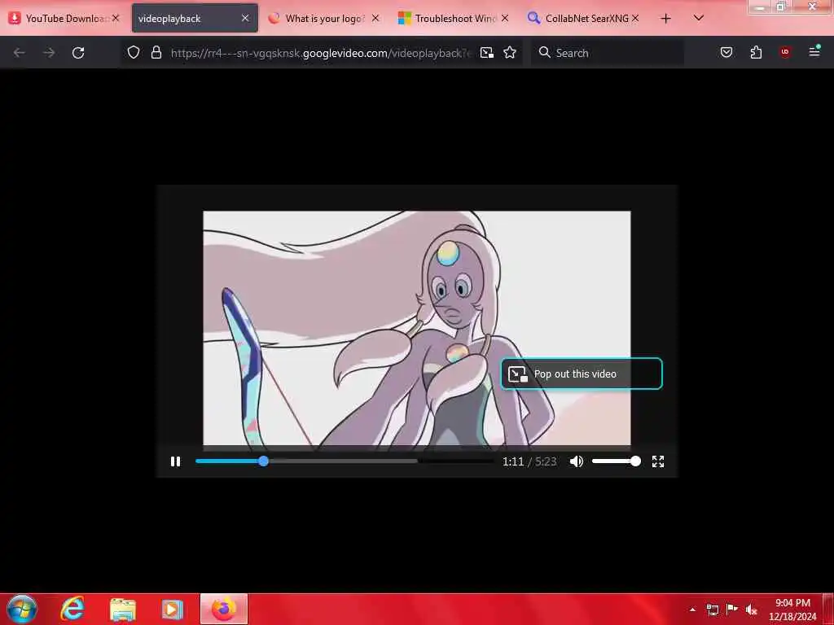Image resolution: width=834 pixels, height=625 pixels.
Task: Open tracking protection shield info
Action: pyautogui.click(x=134, y=53)
